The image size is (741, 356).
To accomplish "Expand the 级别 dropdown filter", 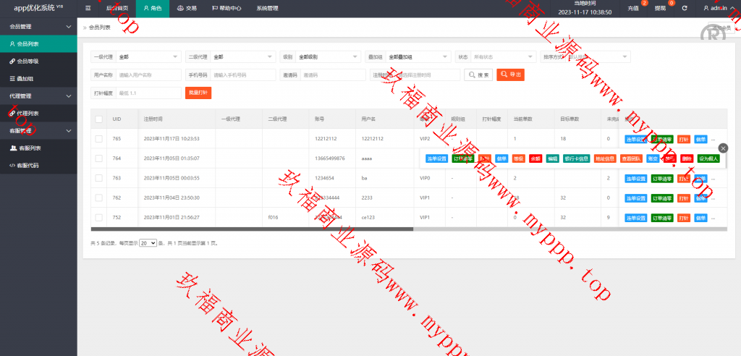I will [328, 56].
